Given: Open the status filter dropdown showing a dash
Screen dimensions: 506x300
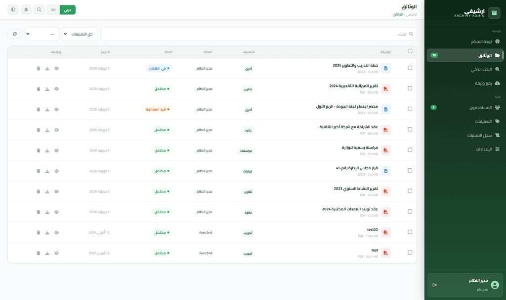Looking at the screenshot, I should [42, 34].
